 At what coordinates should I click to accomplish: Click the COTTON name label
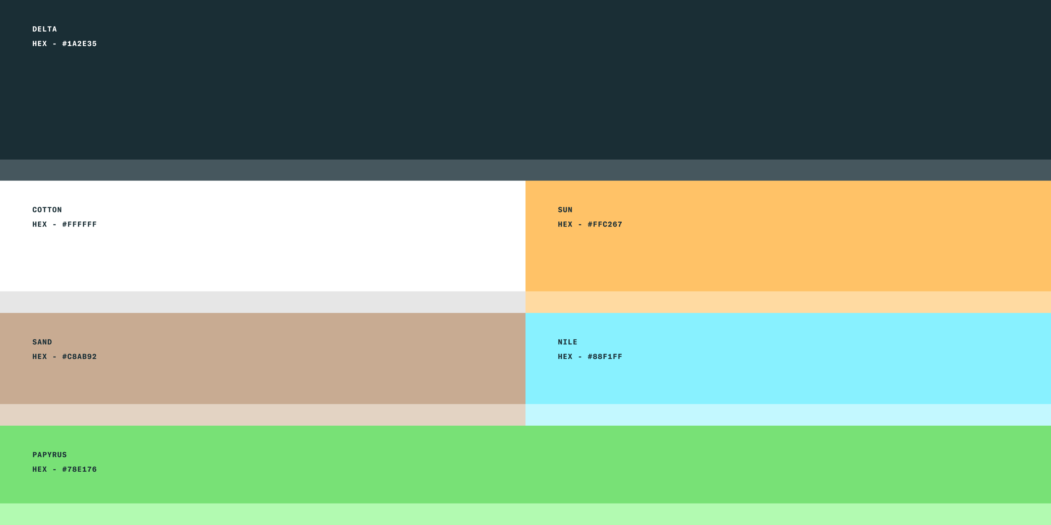click(47, 210)
